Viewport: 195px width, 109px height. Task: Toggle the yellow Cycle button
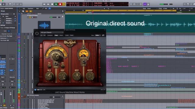[x=64, y=4]
